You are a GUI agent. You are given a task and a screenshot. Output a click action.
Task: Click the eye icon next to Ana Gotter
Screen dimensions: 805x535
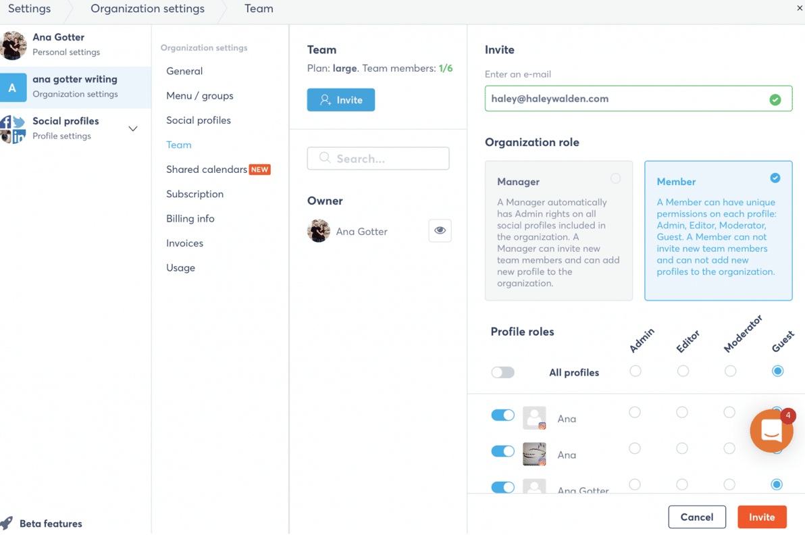tap(440, 230)
